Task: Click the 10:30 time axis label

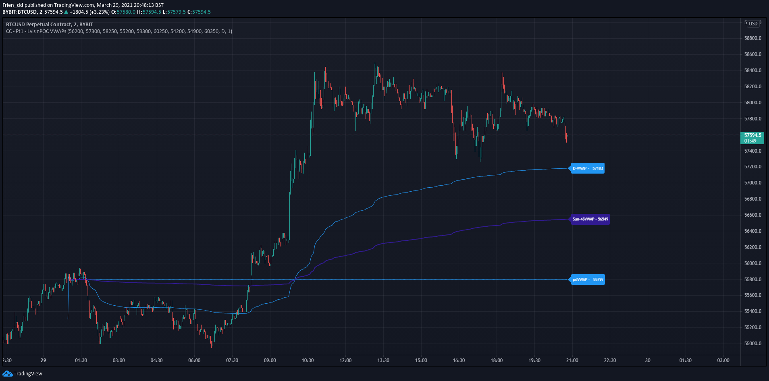Action: coord(308,360)
